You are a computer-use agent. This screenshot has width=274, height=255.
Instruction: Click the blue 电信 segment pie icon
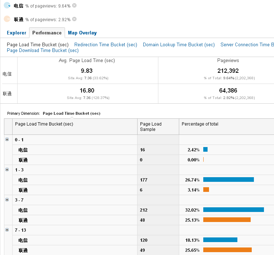[x=7, y=5]
